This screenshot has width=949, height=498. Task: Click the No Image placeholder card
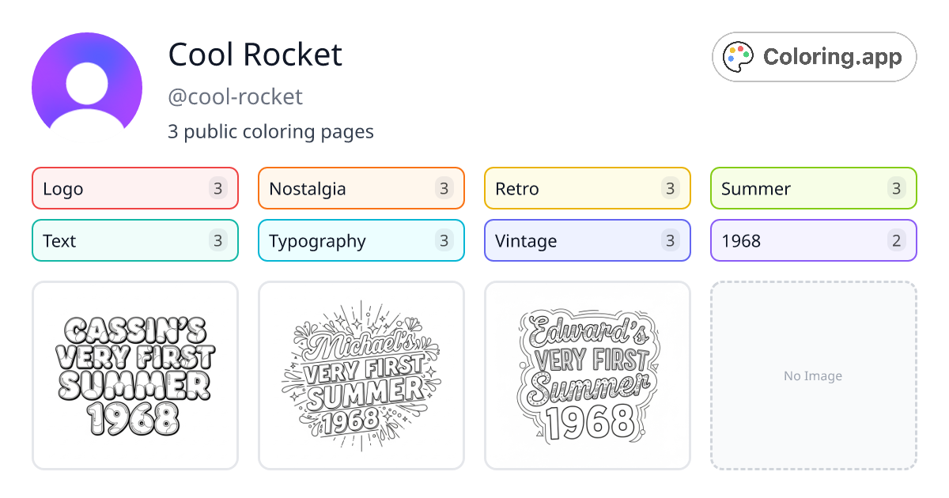[x=813, y=375]
